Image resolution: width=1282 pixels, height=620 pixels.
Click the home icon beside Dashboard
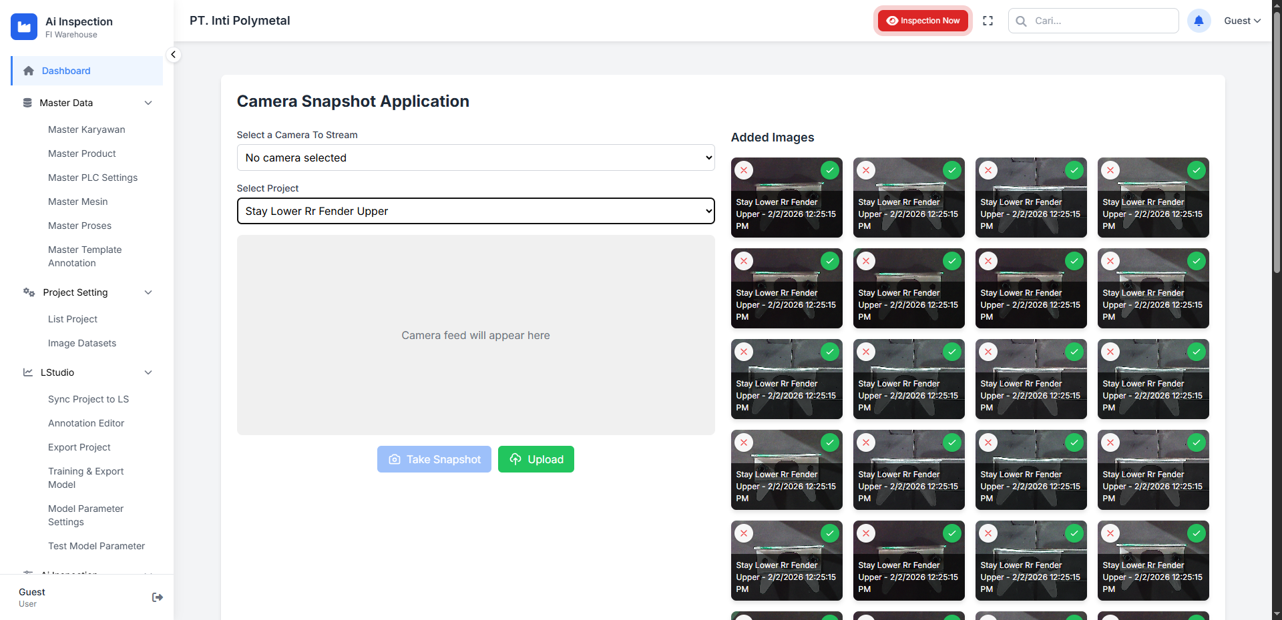(29, 71)
